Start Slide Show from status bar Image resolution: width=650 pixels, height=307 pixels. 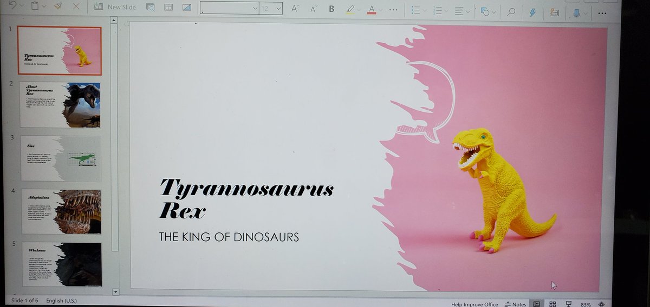point(569,304)
